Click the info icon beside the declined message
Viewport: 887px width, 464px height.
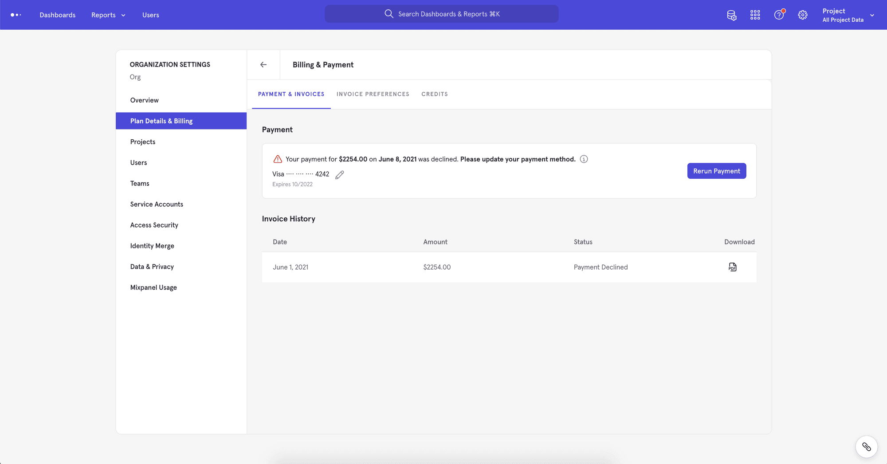pyautogui.click(x=584, y=159)
